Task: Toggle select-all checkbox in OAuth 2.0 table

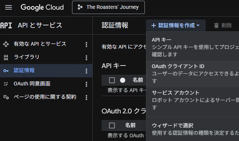Action: (x=112, y=126)
